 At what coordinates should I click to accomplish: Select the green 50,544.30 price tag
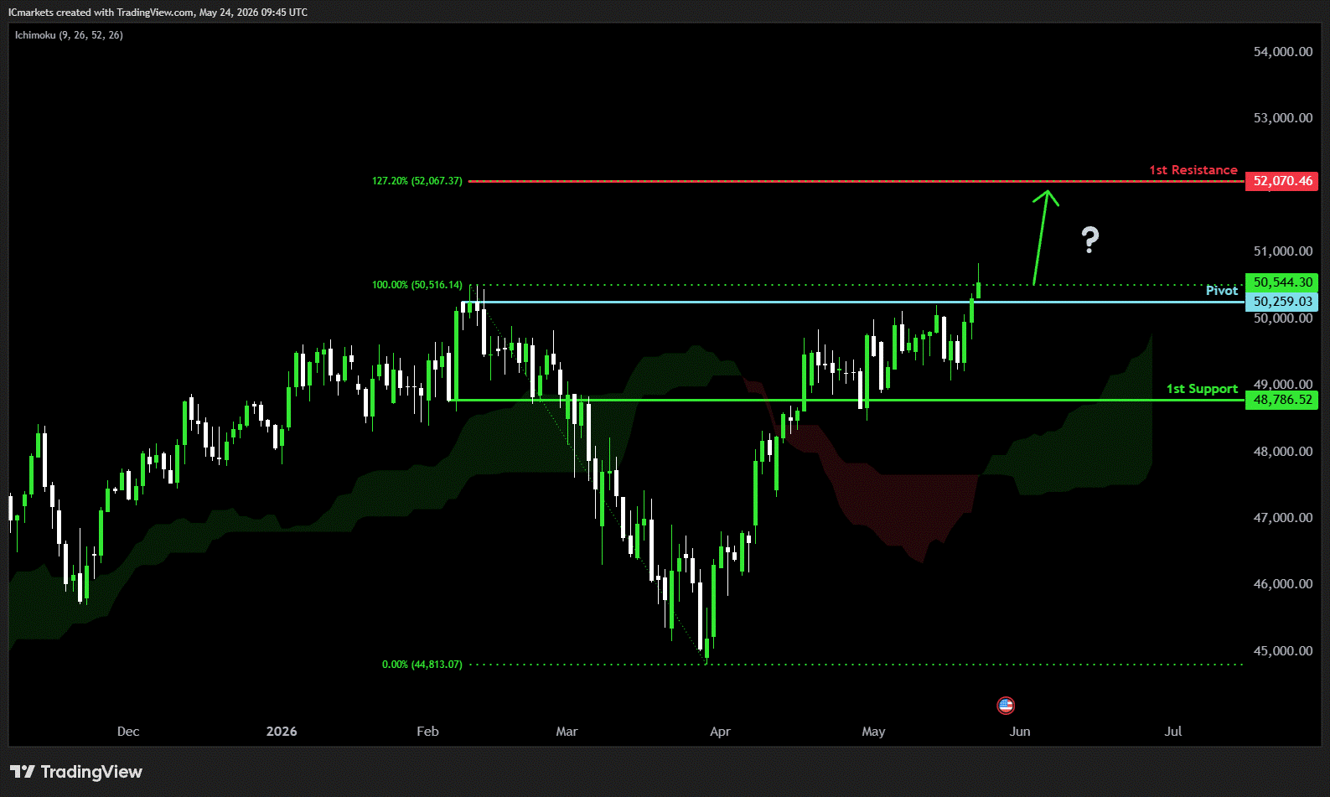pyautogui.click(x=1282, y=282)
